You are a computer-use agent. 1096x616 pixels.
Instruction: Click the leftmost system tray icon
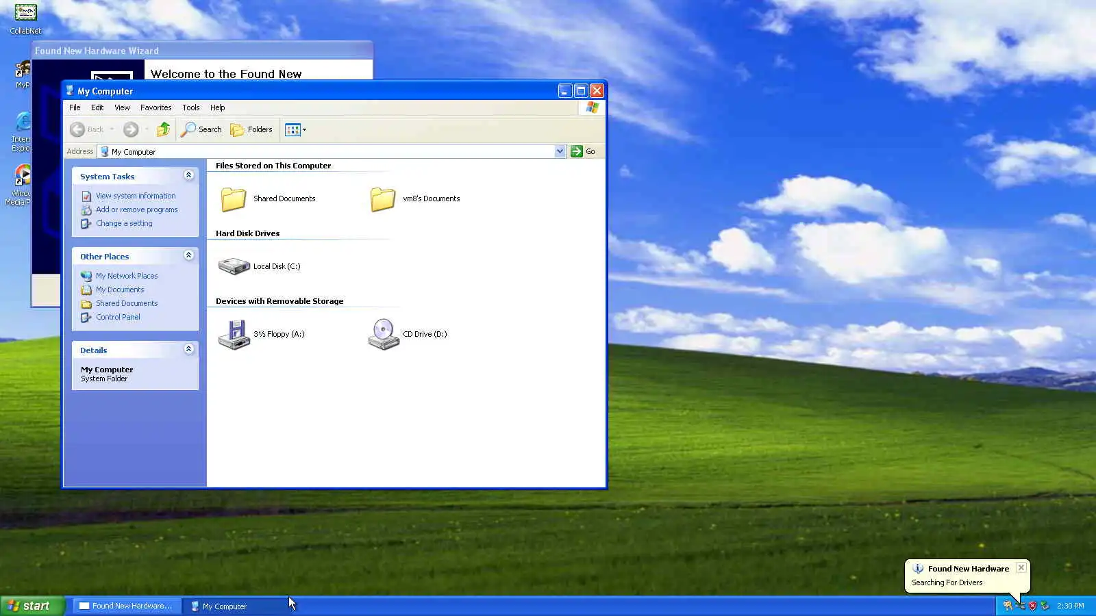point(1008,606)
